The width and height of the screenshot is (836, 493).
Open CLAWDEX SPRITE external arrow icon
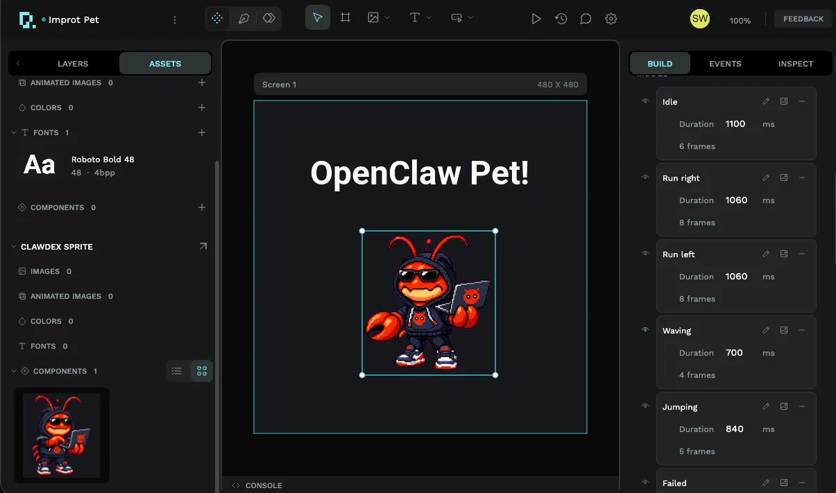pyautogui.click(x=203, y=246)
